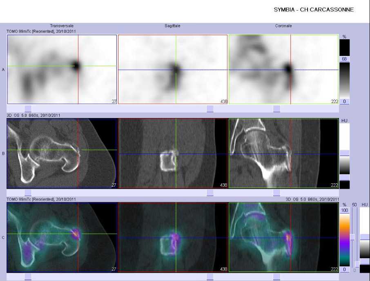370x281 pixels.
Task: Click the row A TOMO 99mTc series label
Action: coord(41,31)
